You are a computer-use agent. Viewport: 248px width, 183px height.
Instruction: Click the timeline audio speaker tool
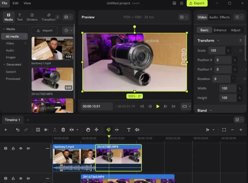coord(137,130)
